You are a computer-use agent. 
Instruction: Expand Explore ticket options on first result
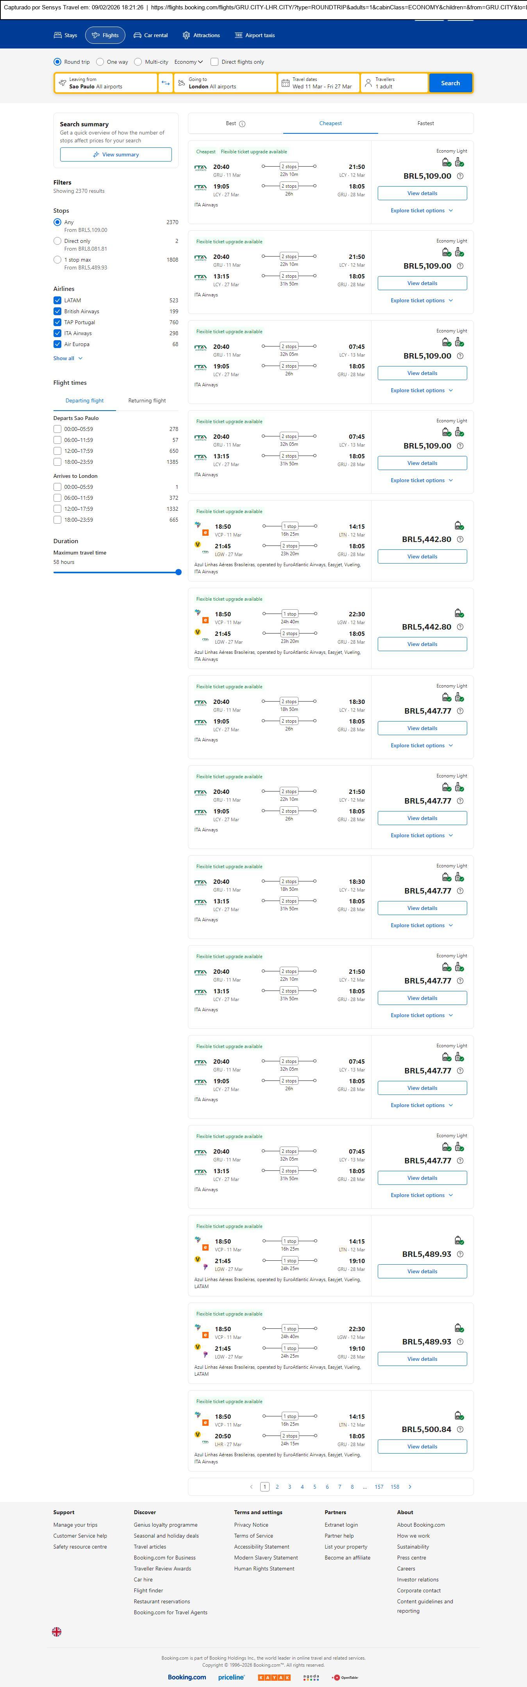click(422, 211)
